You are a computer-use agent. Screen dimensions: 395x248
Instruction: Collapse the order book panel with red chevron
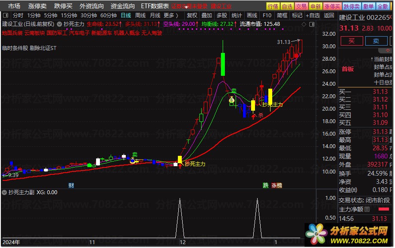tap(387, 51)
